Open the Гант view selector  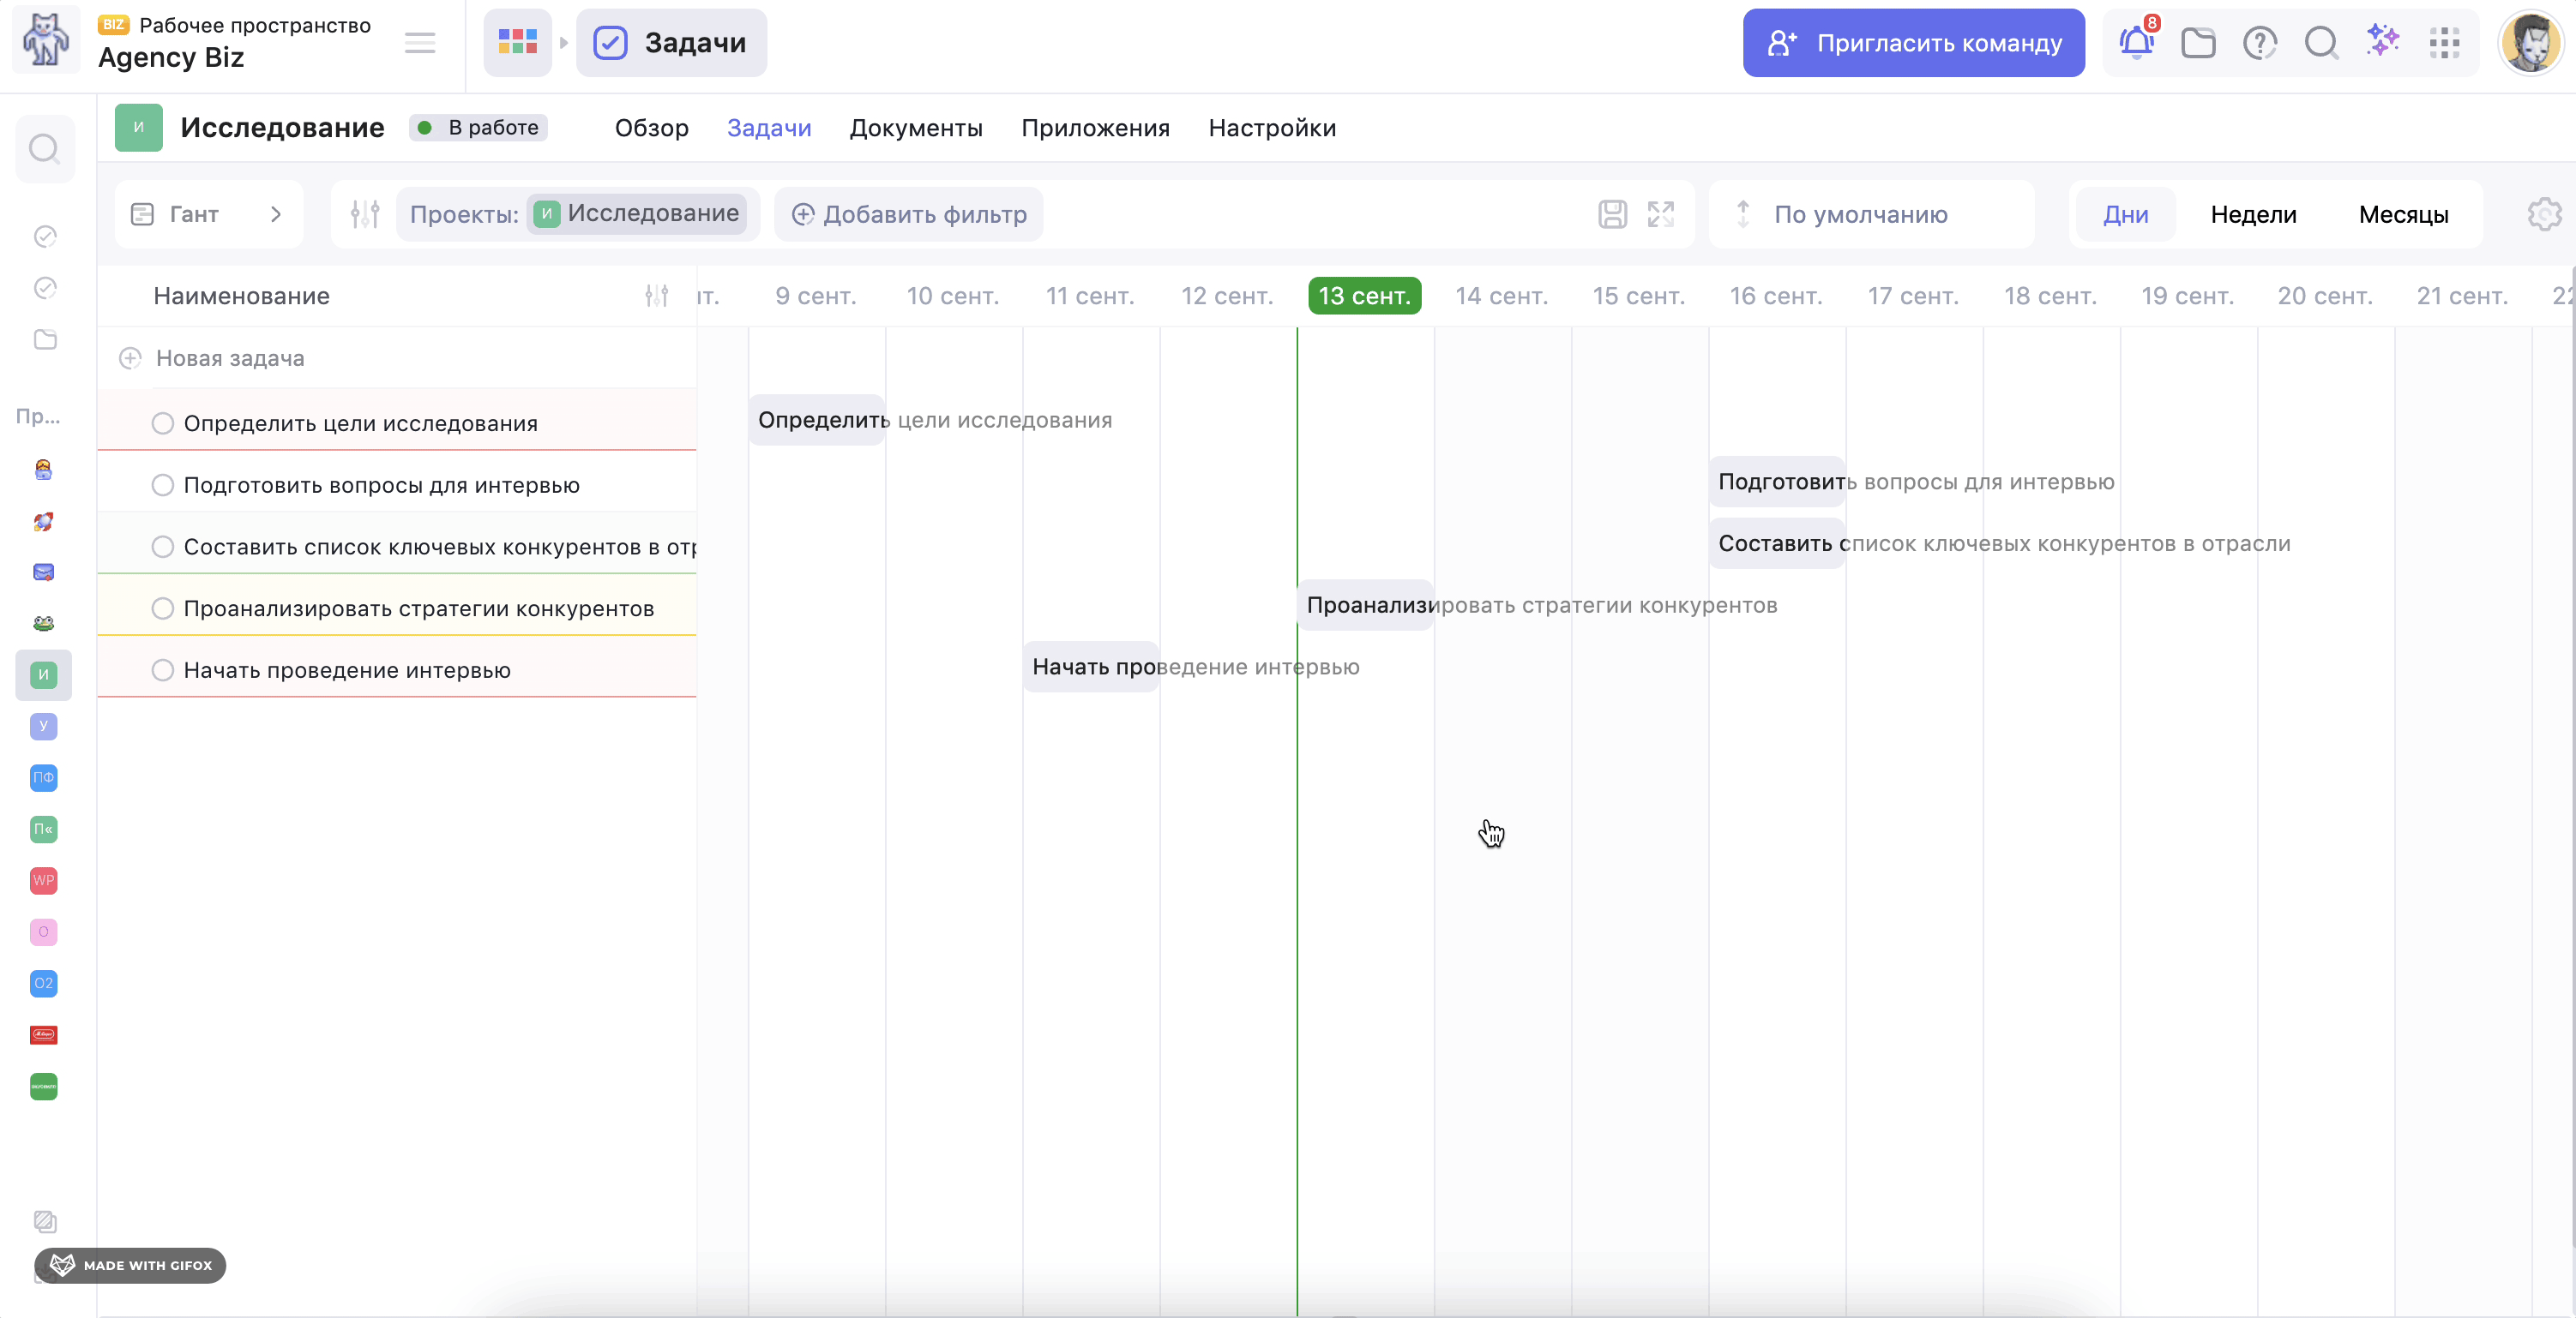(208, 214)
